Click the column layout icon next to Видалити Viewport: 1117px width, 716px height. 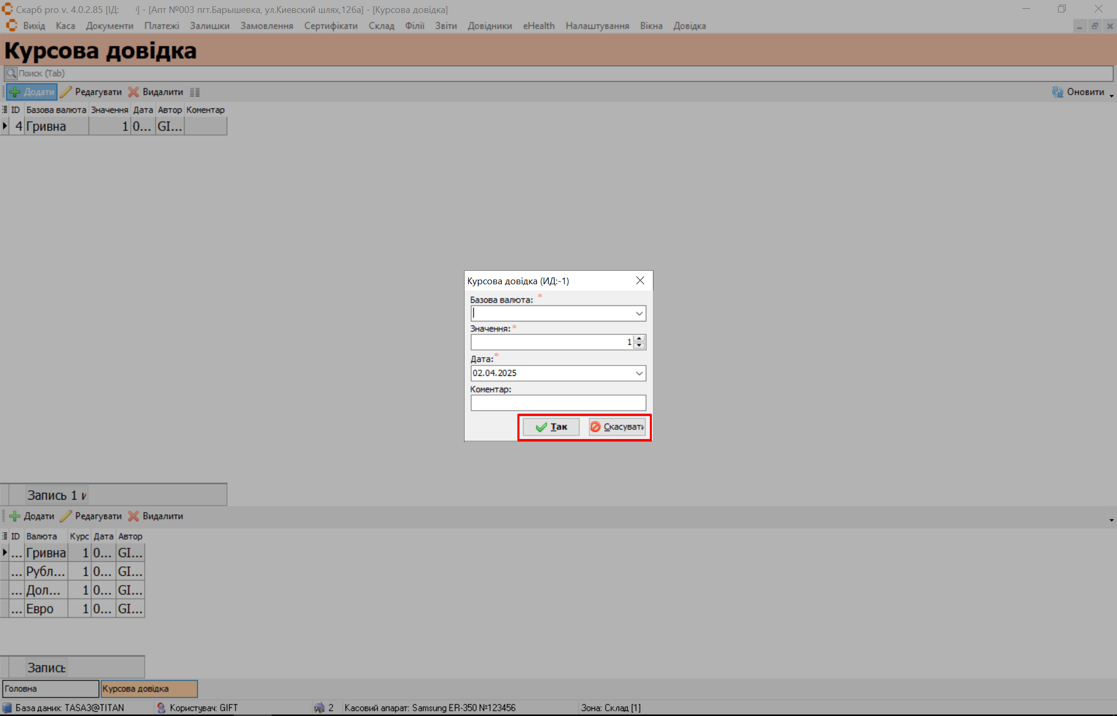coord(195,92)
